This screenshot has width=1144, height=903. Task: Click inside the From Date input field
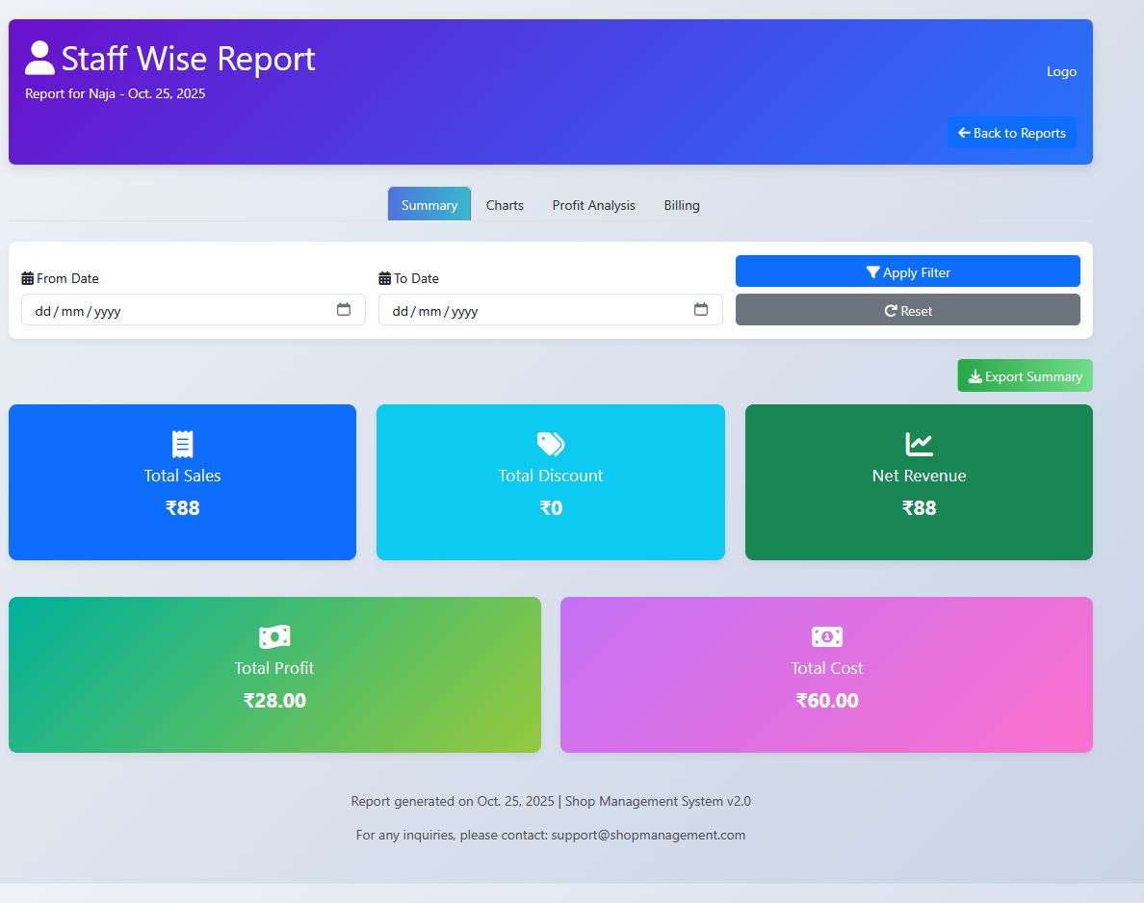coord(173,309)
